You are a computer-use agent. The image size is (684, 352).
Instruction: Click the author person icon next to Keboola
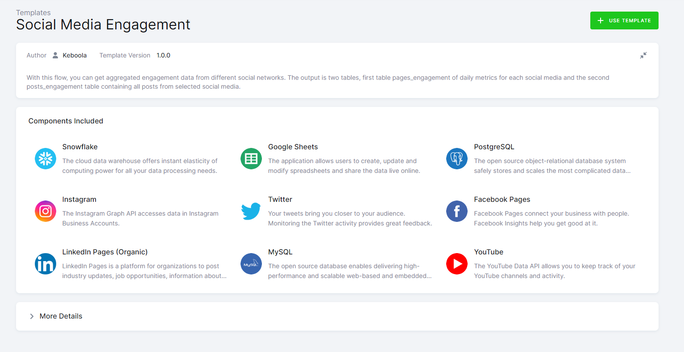[x=55, y=55]
